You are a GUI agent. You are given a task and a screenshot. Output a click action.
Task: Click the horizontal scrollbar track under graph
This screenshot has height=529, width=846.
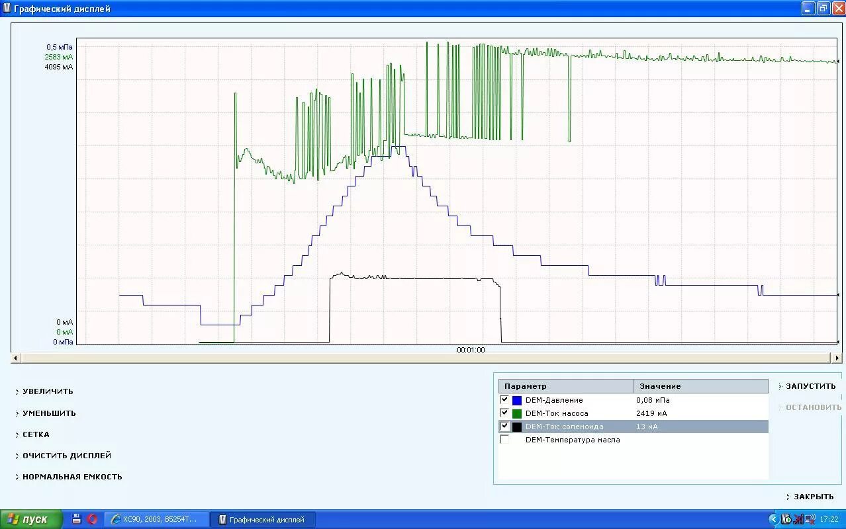pos(426,358)
